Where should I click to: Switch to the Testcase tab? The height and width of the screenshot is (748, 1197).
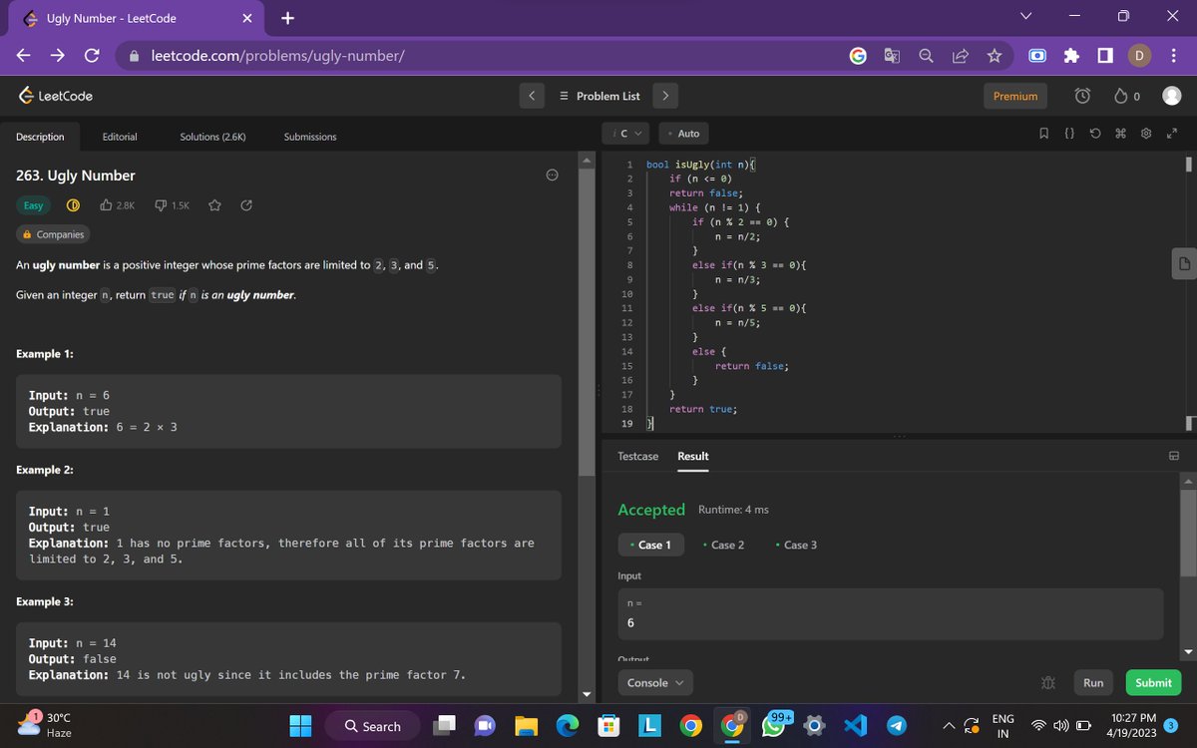coord(638,456)
